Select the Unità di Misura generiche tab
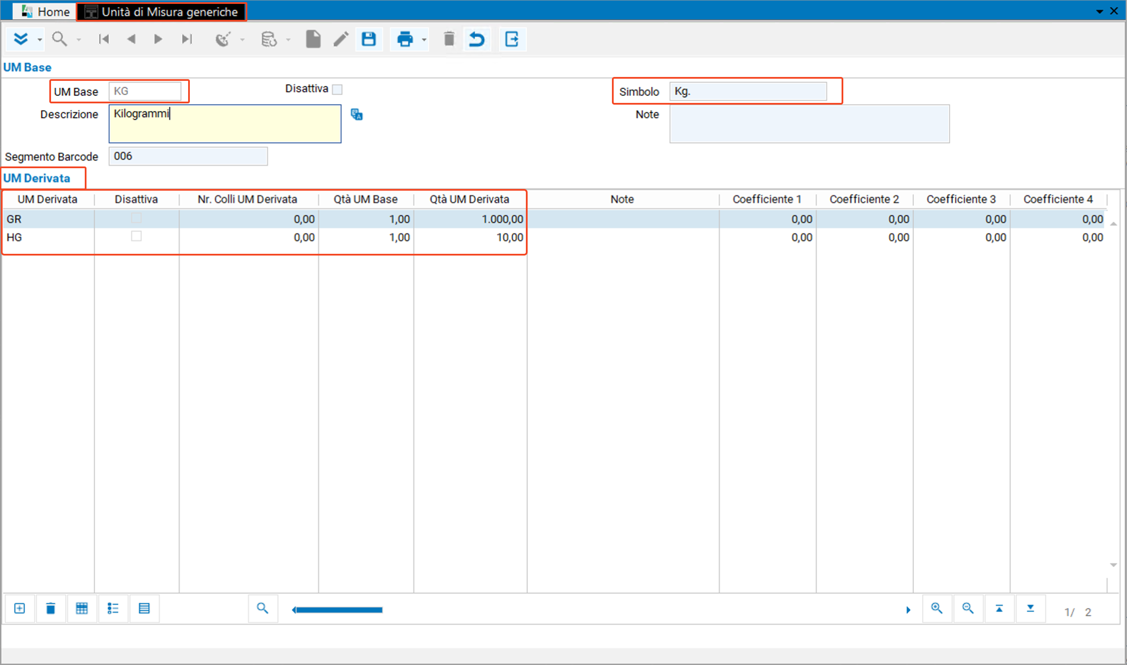 click(x=161, y=12)
